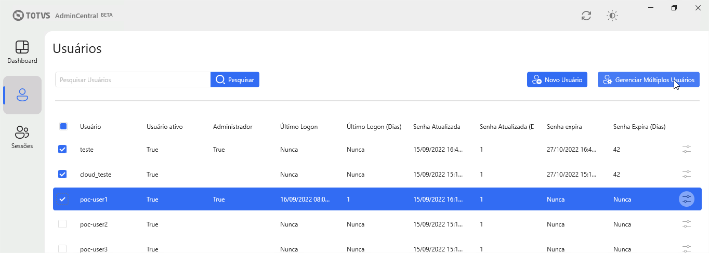Open settings icon for cloud_teste row
Screen dimensions: 709x253
click(x=687, y=174)
